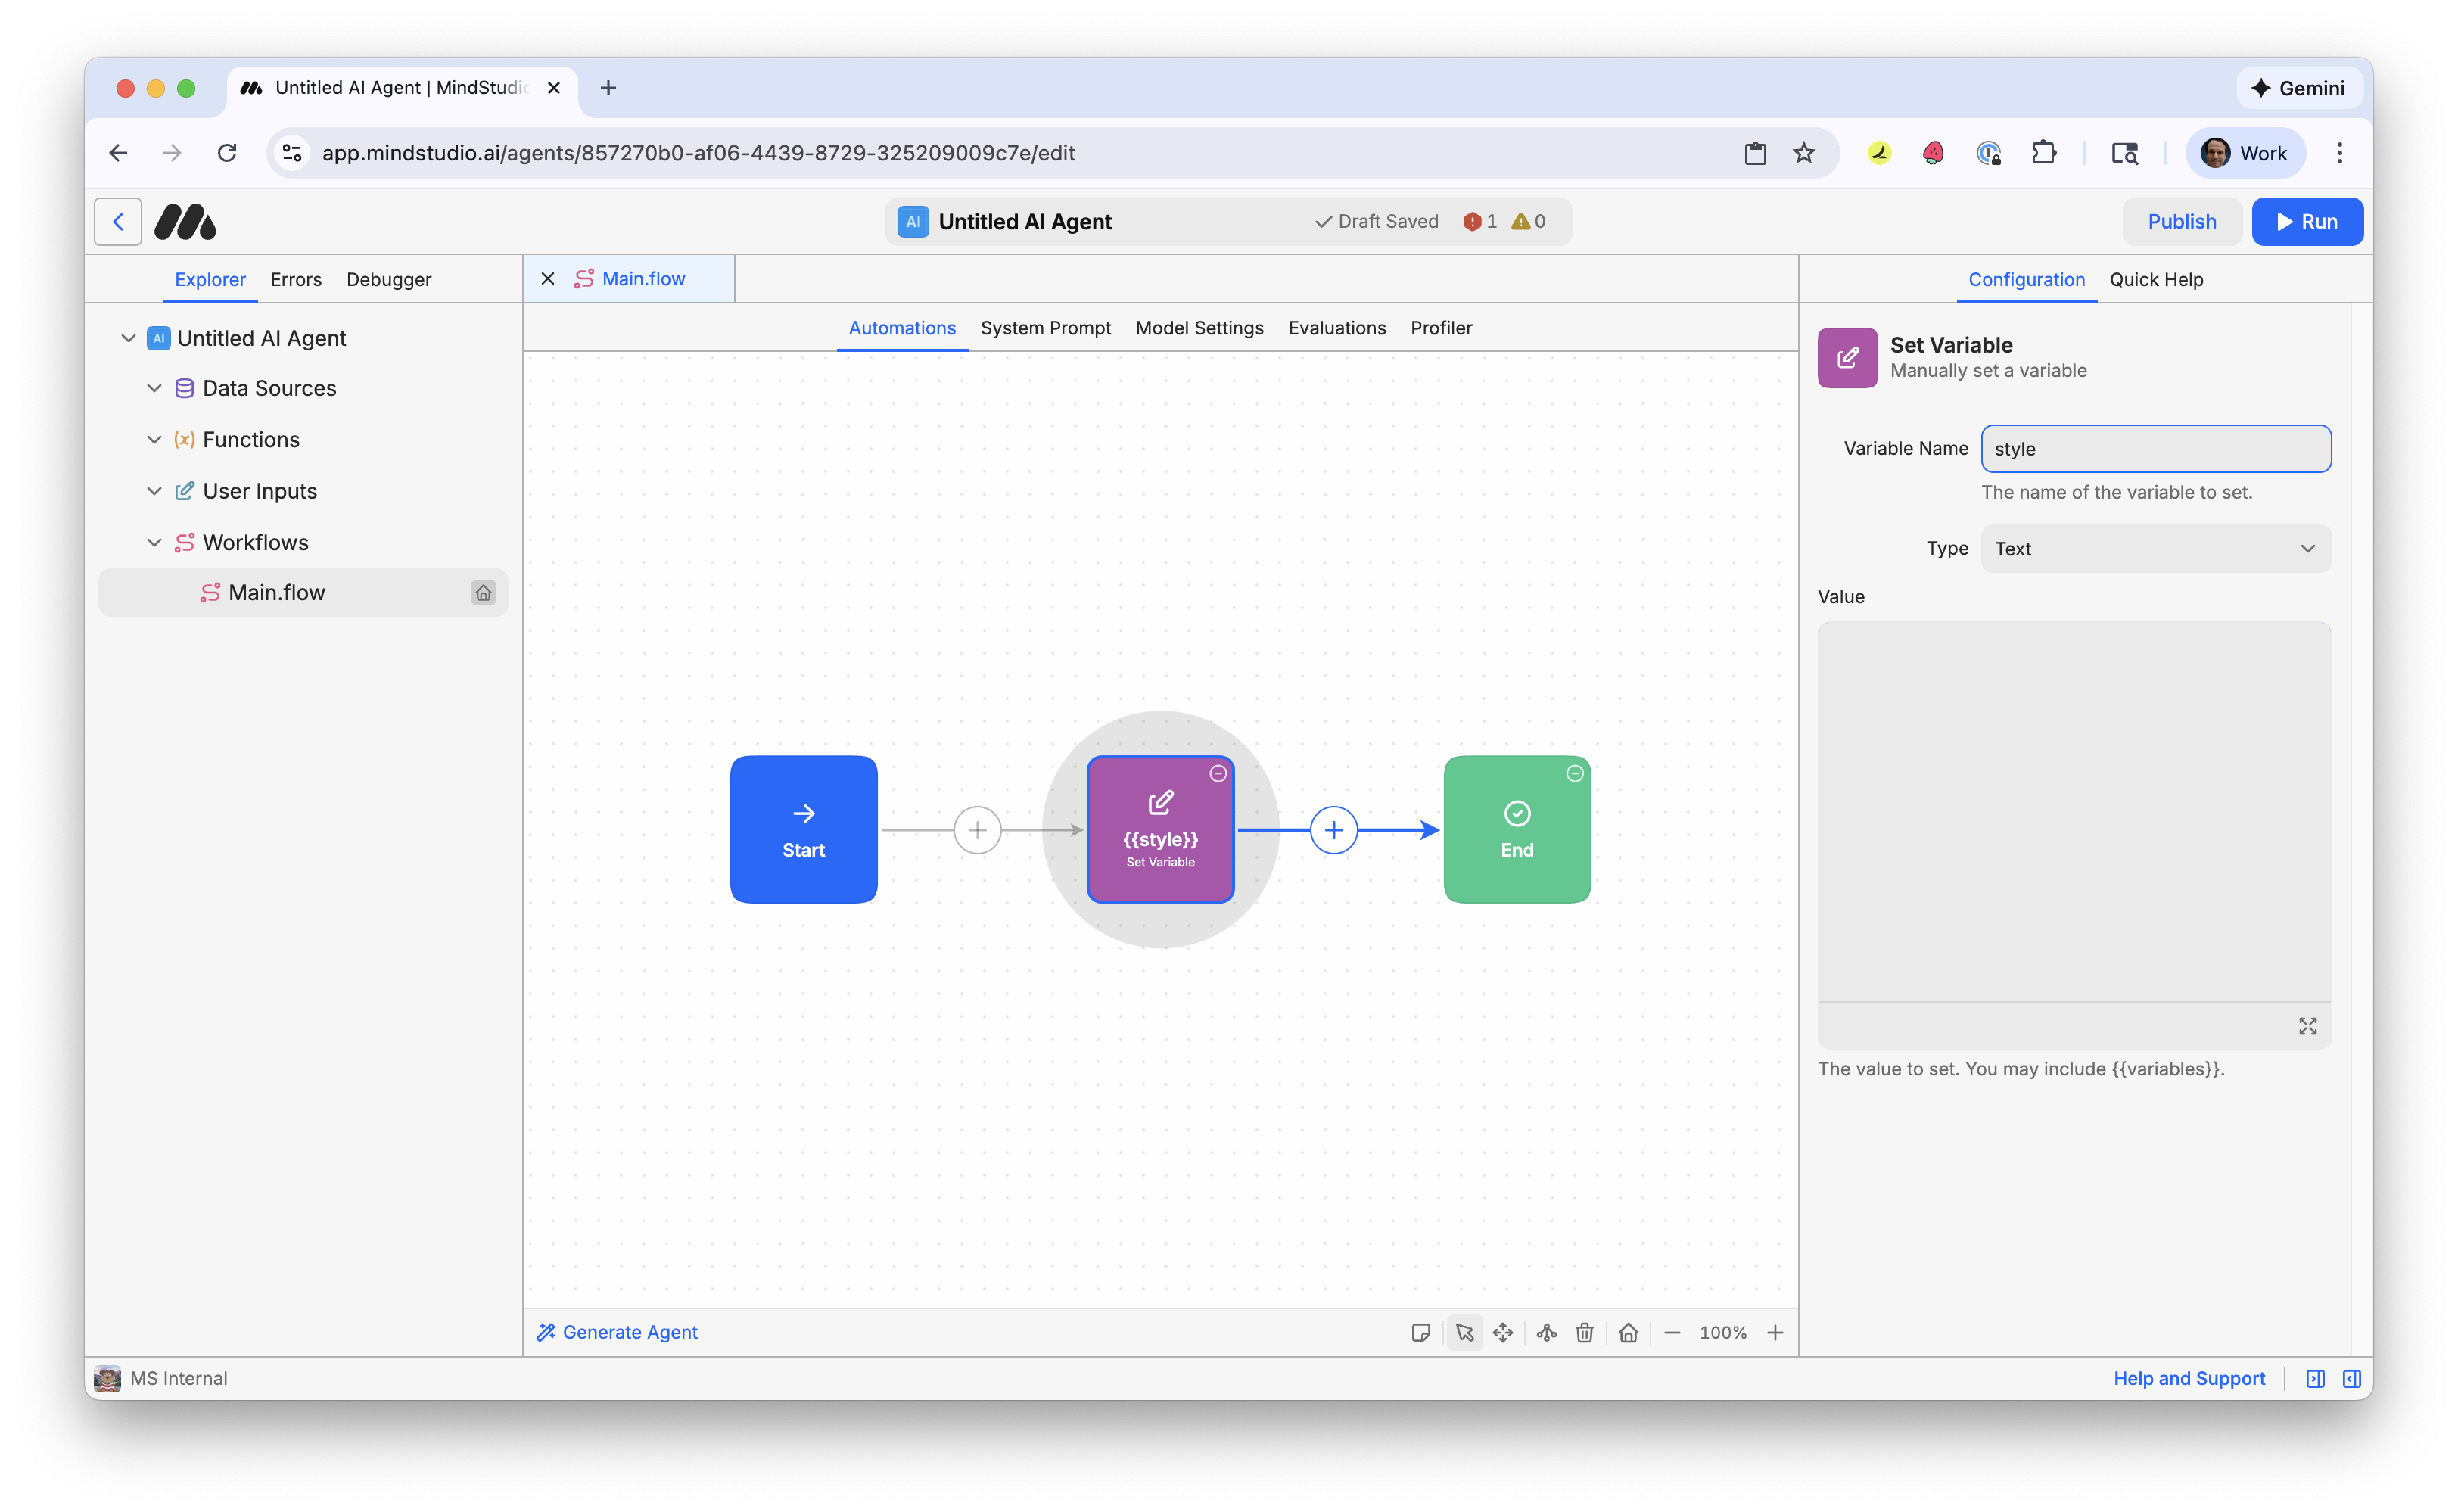Viewport: 2458px width, 1512px height.
Task: Click the Variable Name field containing style
Action: (2155, 448)
